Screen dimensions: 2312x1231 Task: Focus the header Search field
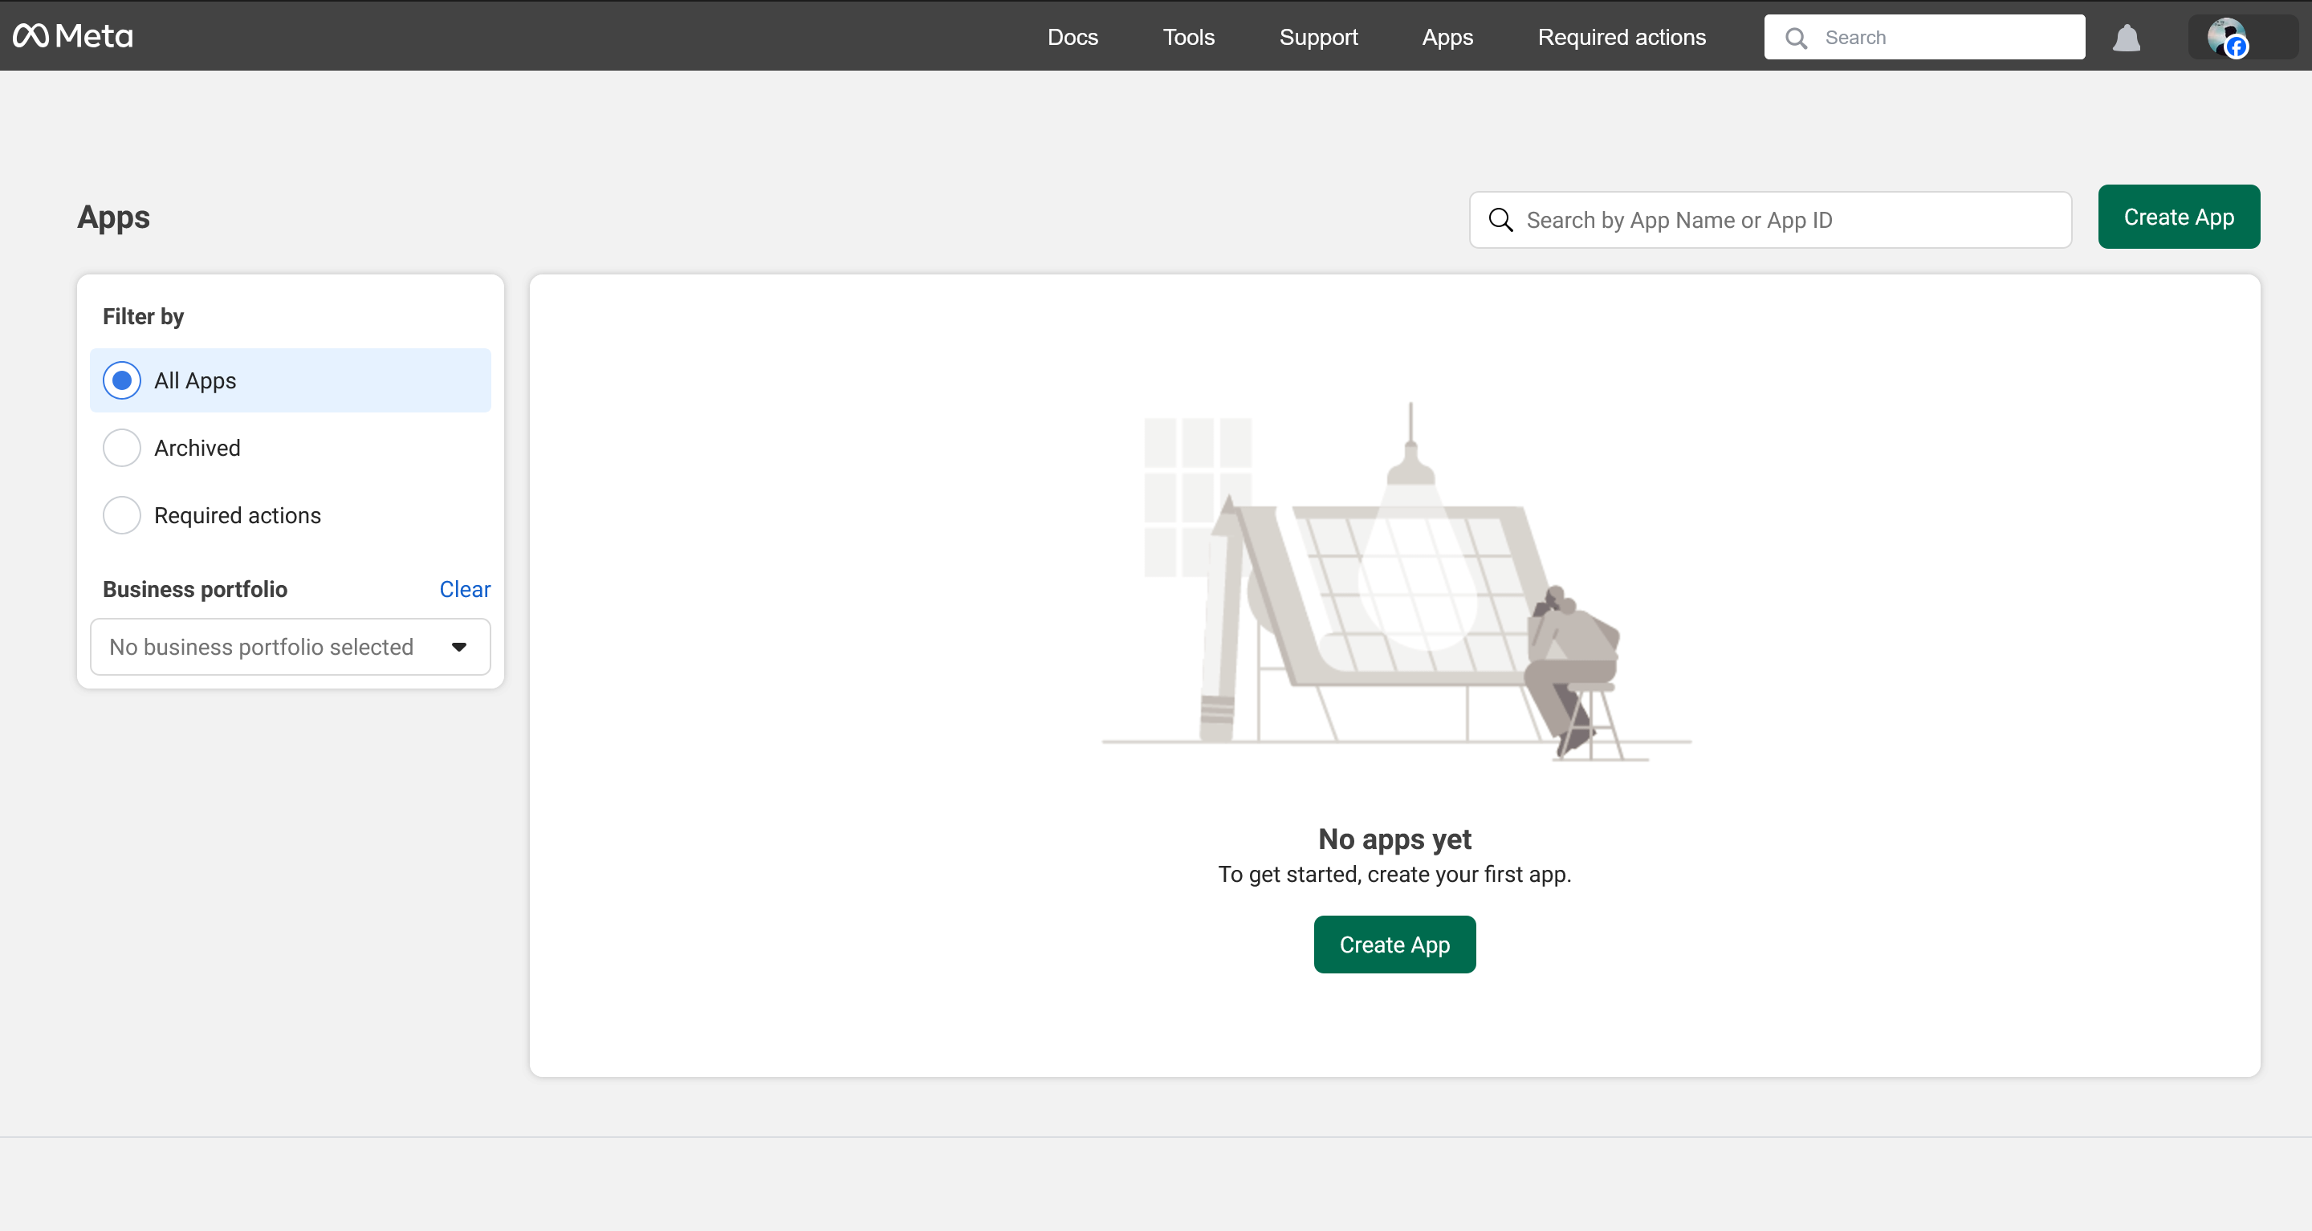(x=1924, y=38)
